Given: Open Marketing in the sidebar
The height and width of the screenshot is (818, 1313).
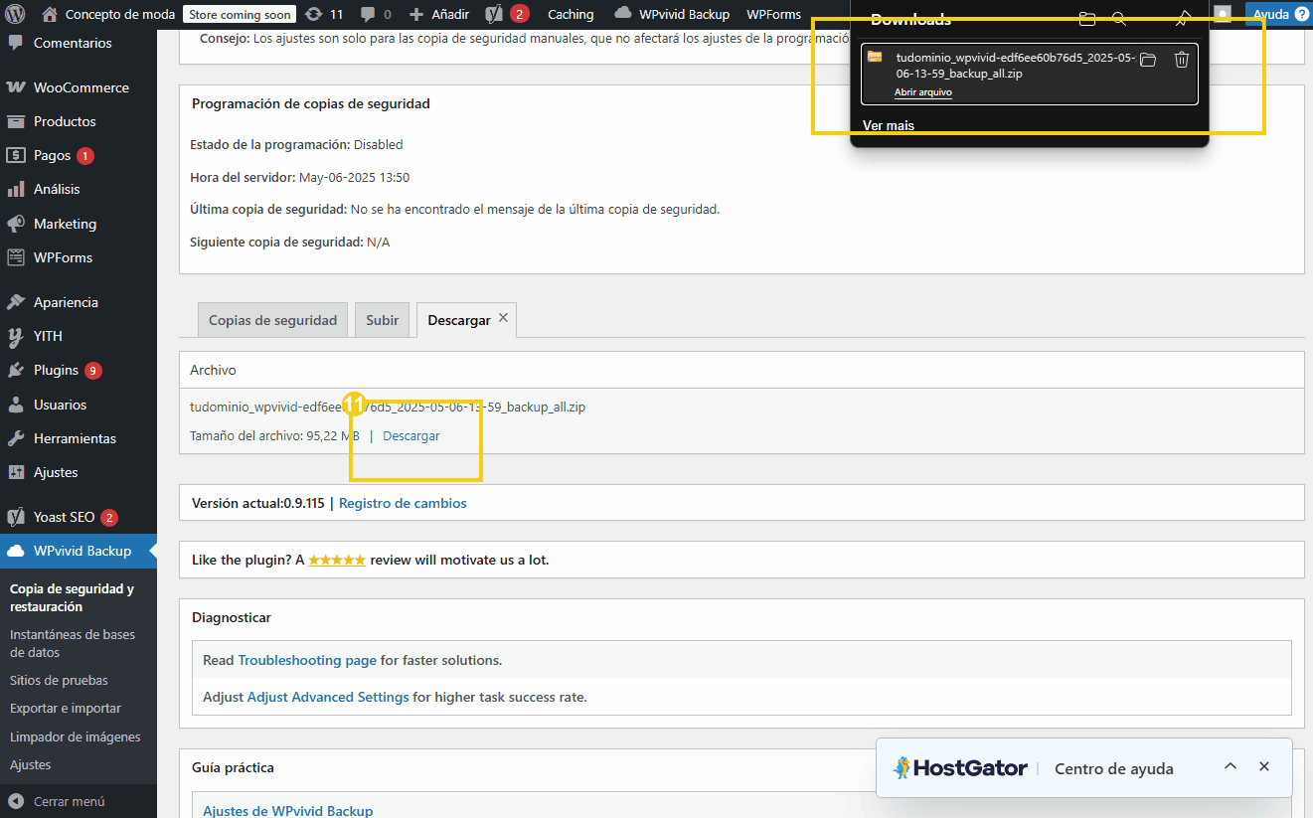Looking at the screenshot, I should point(79,224).
